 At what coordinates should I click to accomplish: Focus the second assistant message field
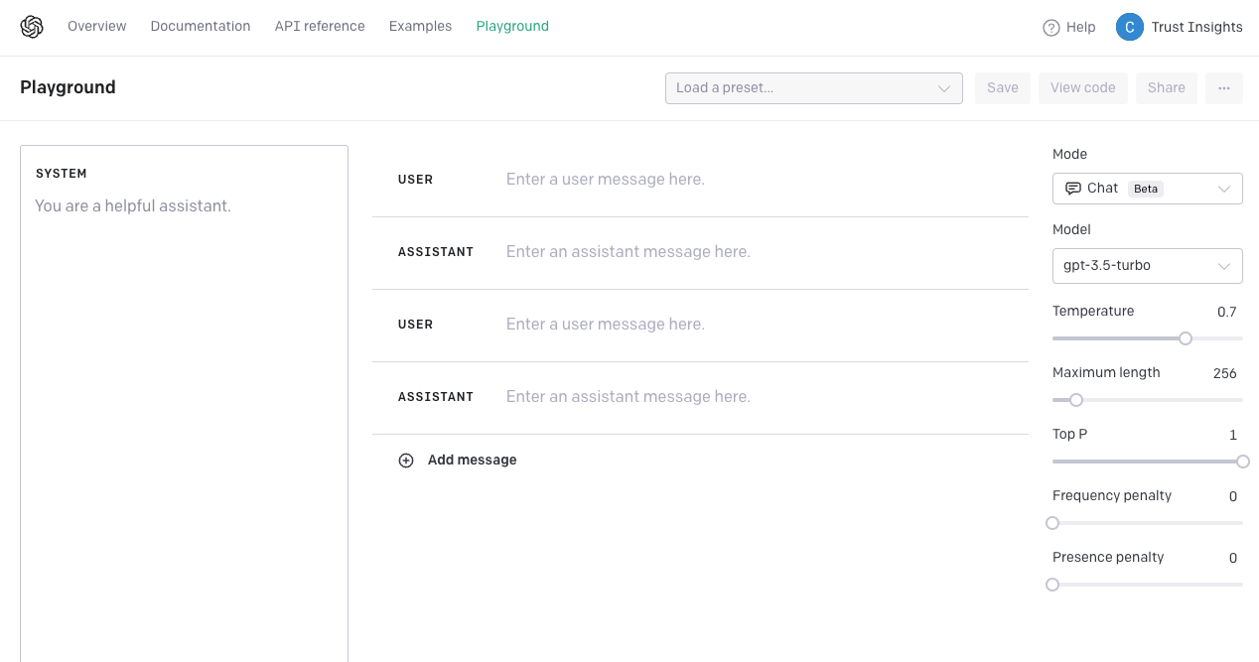tap(760, 397)
